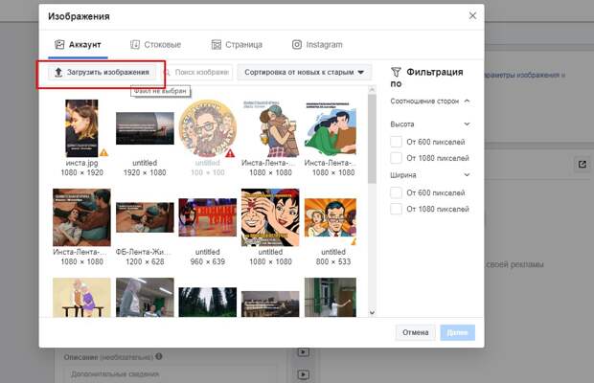The width and height of the screenshot is (594, 383).
Task: Click the Страница layout icon
Action: (216, 45)
